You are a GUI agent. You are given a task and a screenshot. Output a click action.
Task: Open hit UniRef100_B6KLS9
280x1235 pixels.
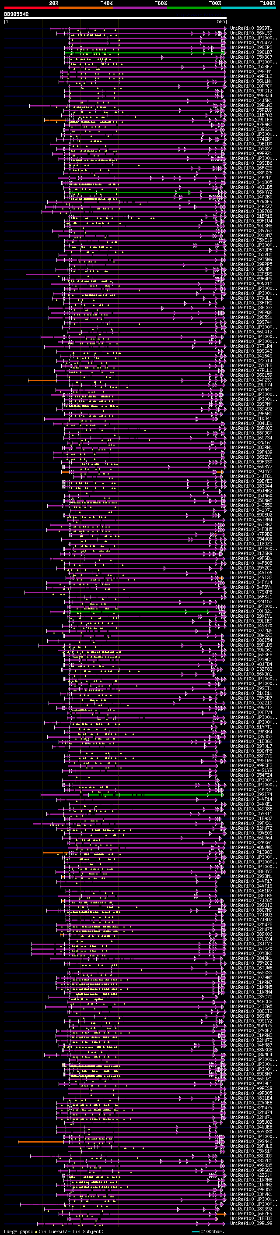[x=251, y=33]
